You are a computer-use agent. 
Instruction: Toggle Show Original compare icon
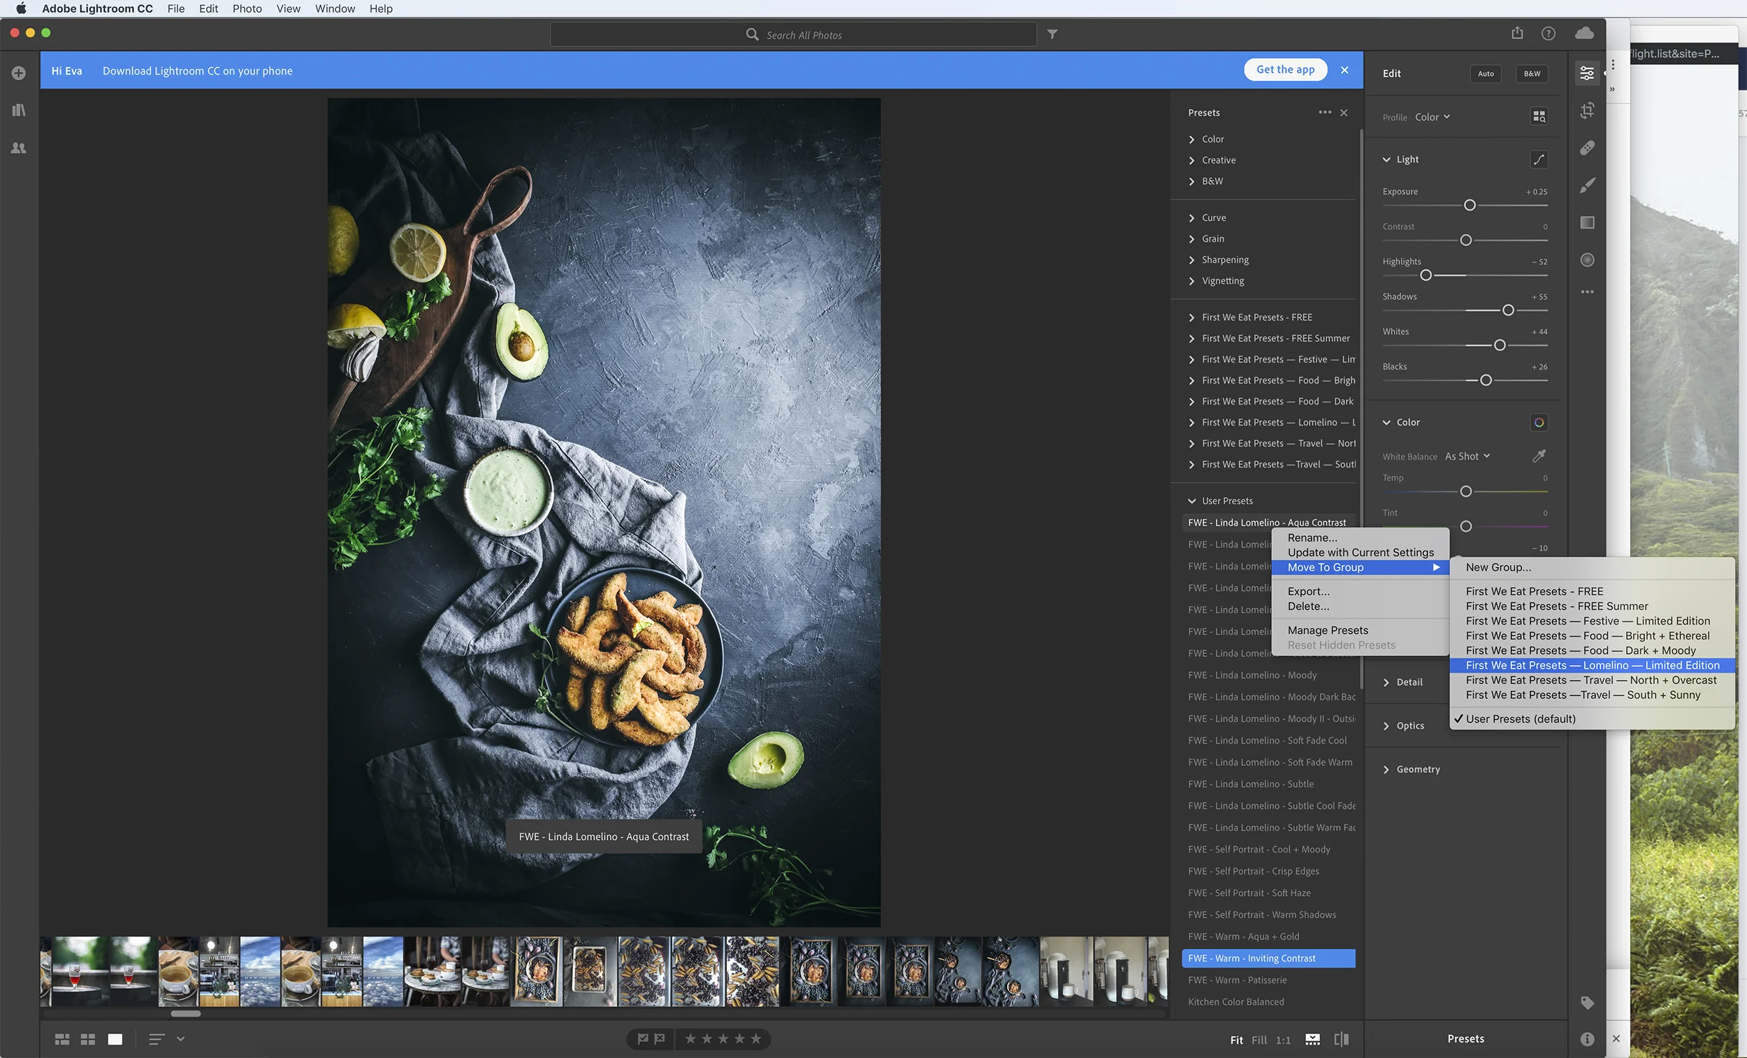(1341, 1040)
